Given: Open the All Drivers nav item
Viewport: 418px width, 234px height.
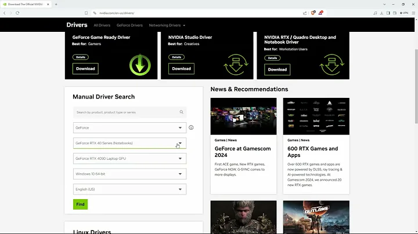Looking at the screenshot, I should [102, 25].
